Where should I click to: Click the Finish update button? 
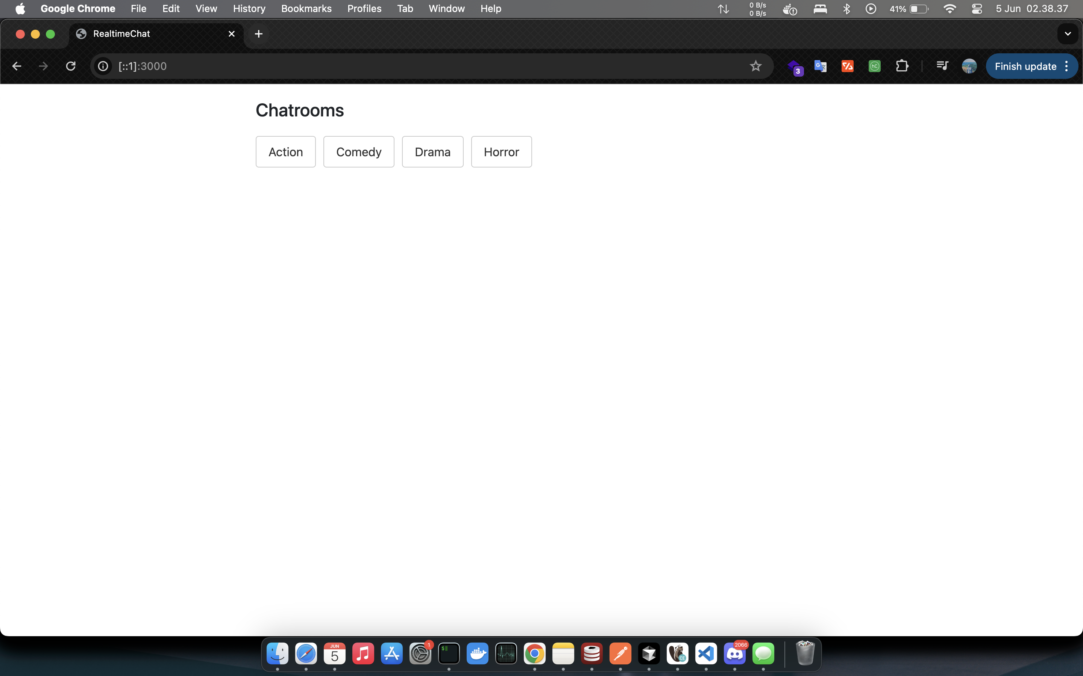[1025, 66]
